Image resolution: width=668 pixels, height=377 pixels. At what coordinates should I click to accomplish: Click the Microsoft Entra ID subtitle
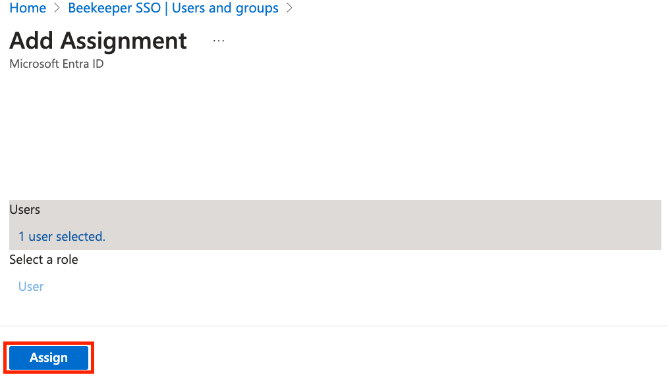pyautogui.click(x=56, y=64)
